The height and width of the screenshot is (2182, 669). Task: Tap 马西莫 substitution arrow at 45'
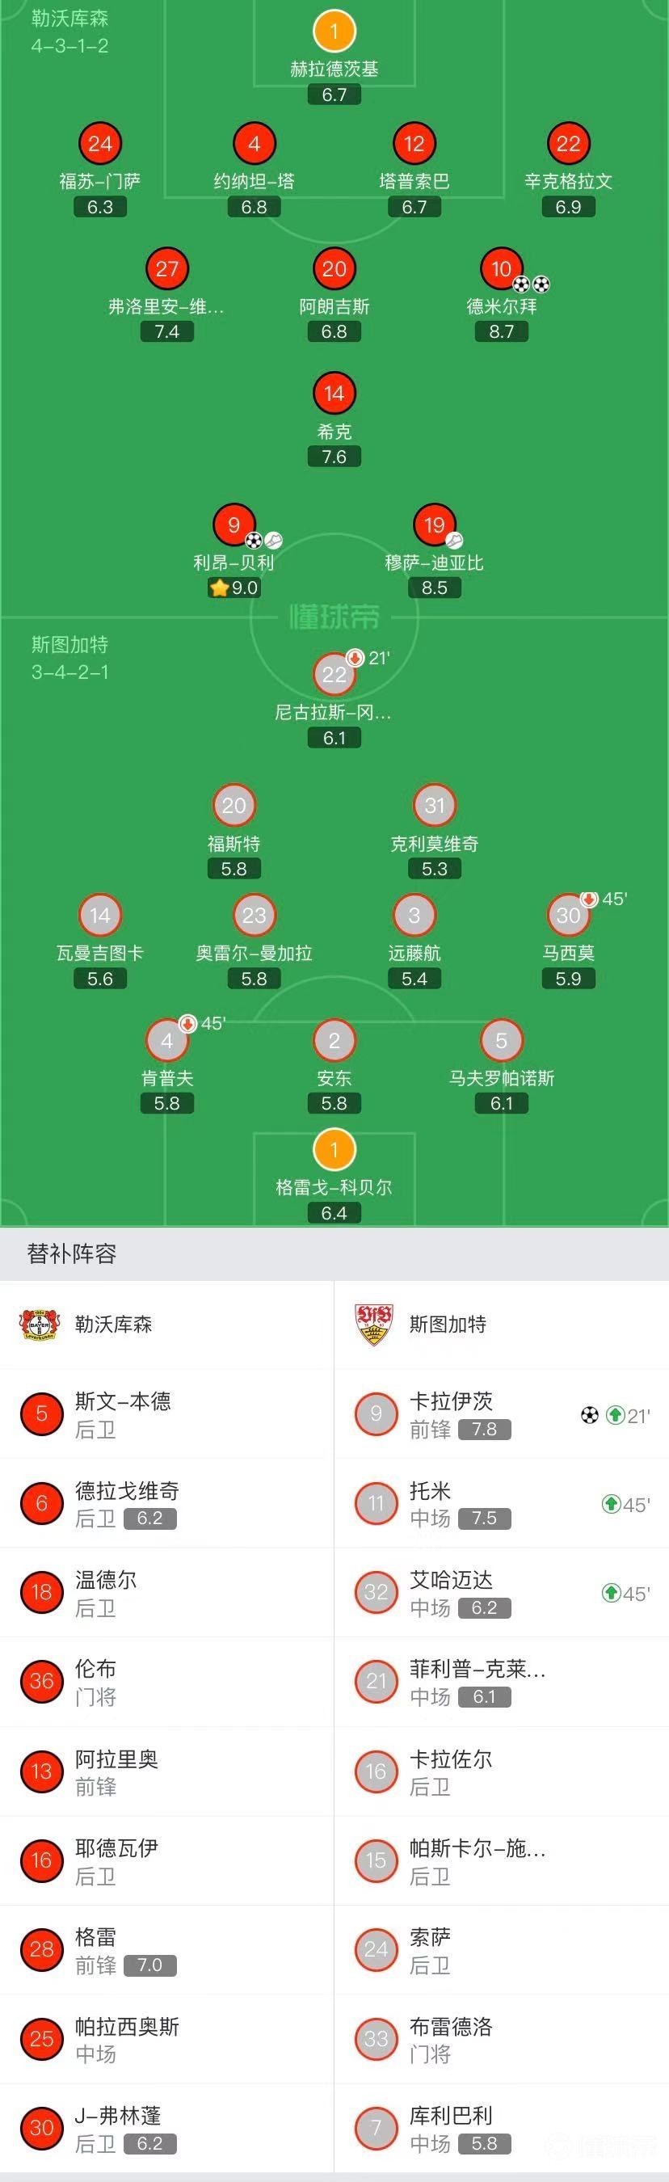[589, 899]
